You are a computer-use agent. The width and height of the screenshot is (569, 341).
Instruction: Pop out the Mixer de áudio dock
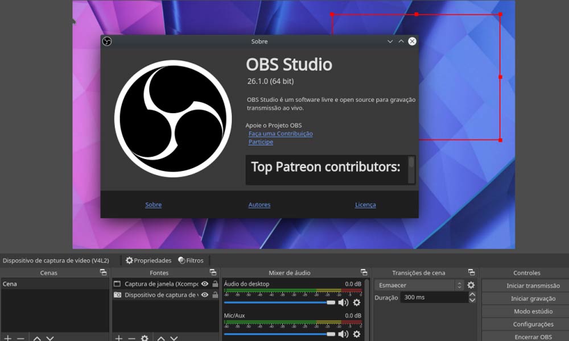(364, 273)
